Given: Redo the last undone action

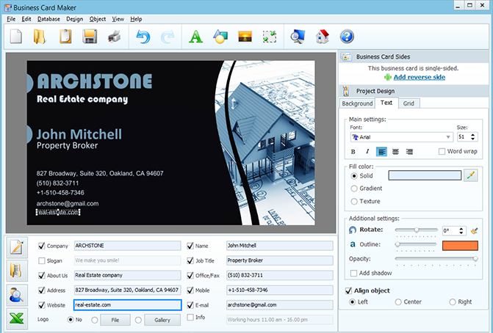Looking at the screenshot, I should 168,37.
